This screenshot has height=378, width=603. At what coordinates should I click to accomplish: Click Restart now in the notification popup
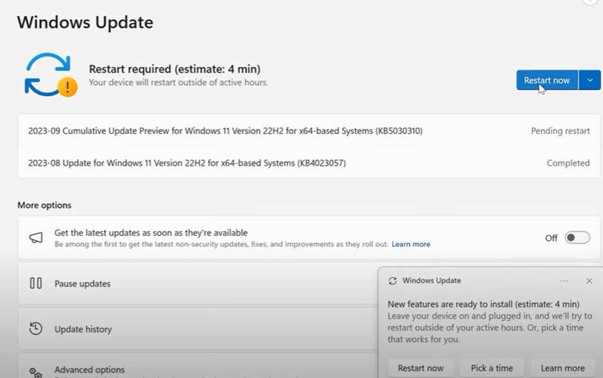[421, 368]
